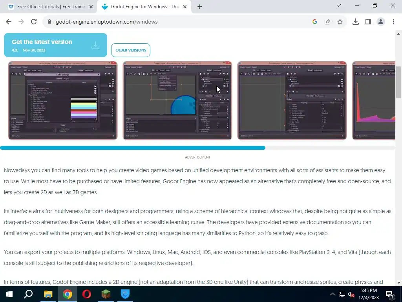Close the Godot Engine for Windows tab
Image resolution: width=402 pixels, height=302 pixels.
[185, 7]
